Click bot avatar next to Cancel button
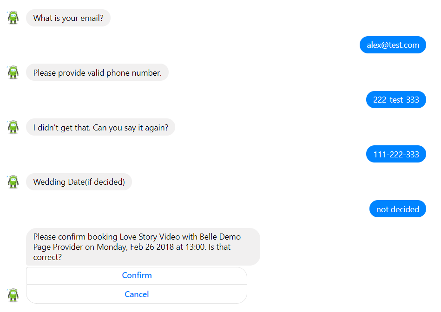 (x=13, y=295)
